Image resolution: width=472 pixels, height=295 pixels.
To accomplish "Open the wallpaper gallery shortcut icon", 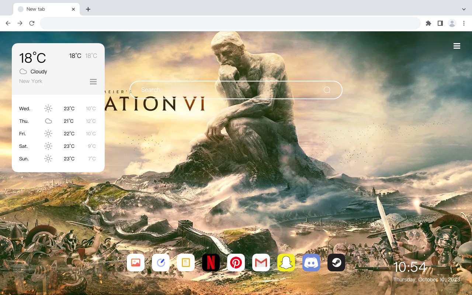I will tap(136, 263).
